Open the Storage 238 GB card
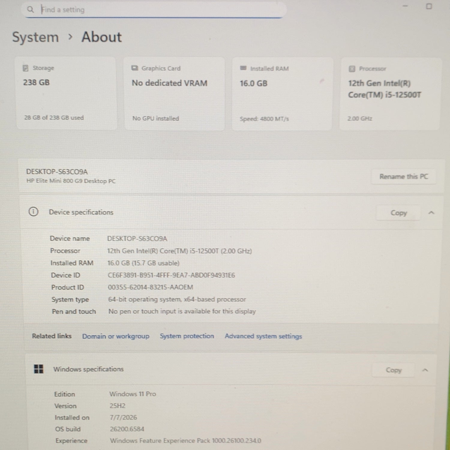This screenshot has height=450, width=450. coord(66,93)
